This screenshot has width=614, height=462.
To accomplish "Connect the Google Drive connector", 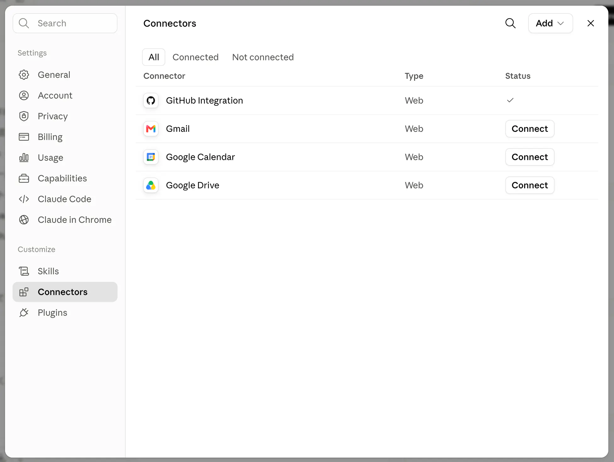I will coord(530,185).
